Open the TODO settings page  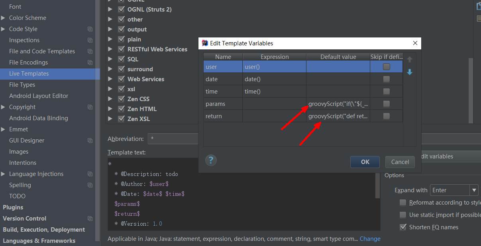point(18,196)
